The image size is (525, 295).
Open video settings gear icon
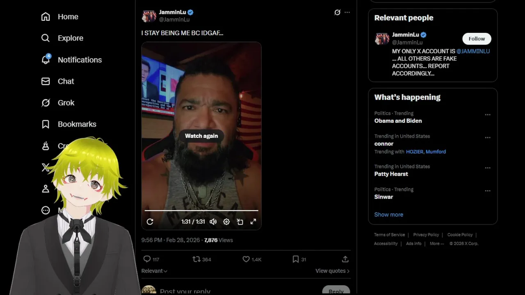click(x=226, y=222)
